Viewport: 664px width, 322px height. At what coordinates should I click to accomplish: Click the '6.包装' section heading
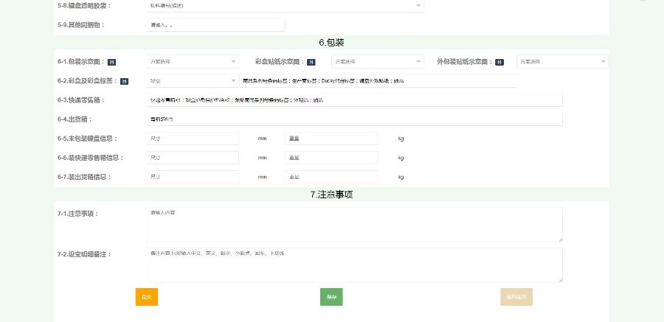pos(331,43)
